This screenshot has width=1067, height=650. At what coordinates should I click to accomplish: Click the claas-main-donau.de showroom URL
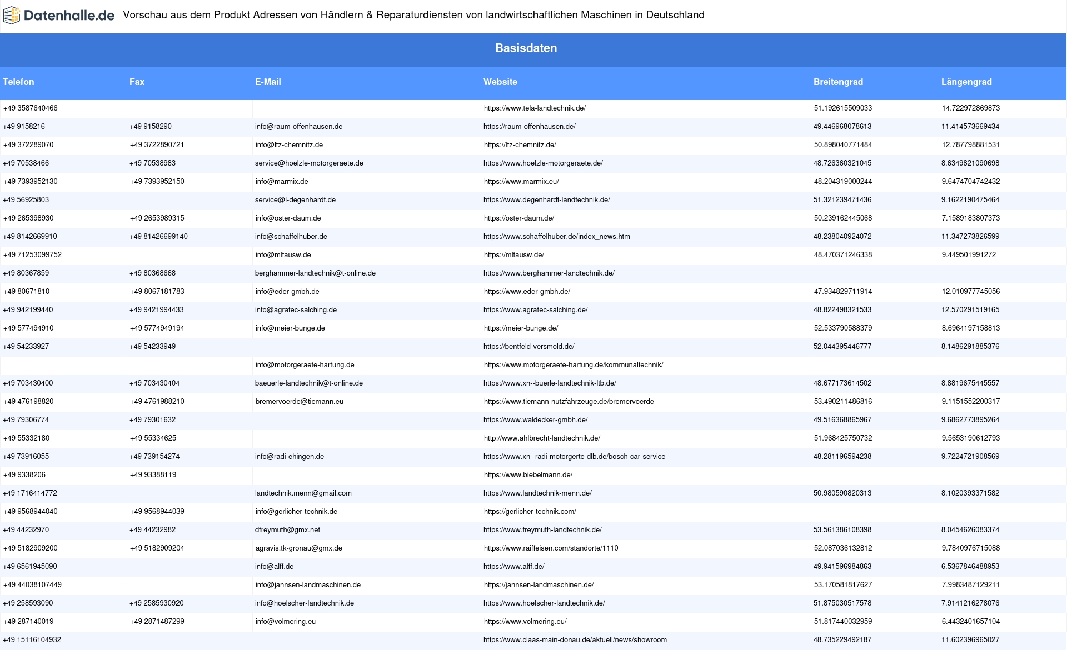(x=575, y=640)
